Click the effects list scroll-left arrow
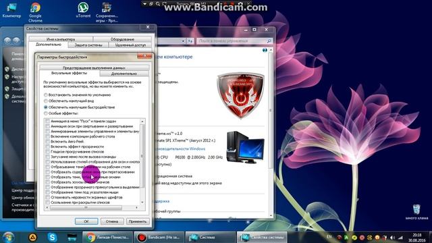 (47, 207)
